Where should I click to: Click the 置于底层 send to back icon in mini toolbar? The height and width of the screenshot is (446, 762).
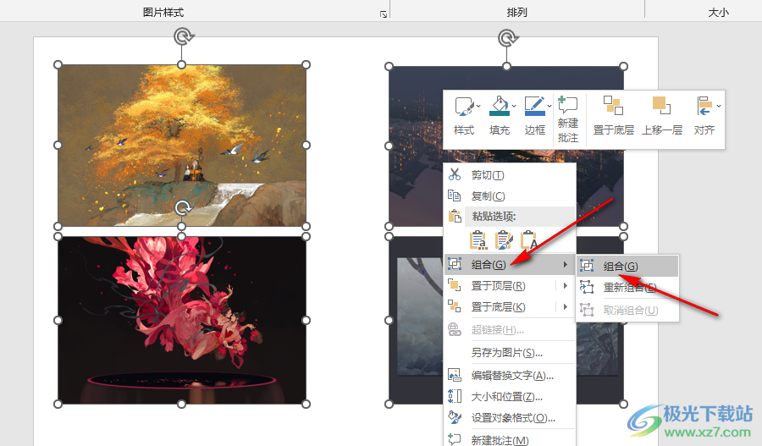click(x=613, y=105)
